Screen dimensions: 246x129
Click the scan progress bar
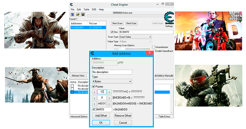coord(125,16)
